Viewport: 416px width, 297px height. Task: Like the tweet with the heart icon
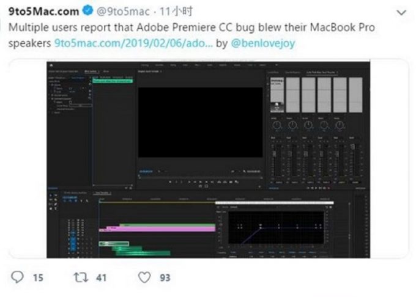(144, 277)
